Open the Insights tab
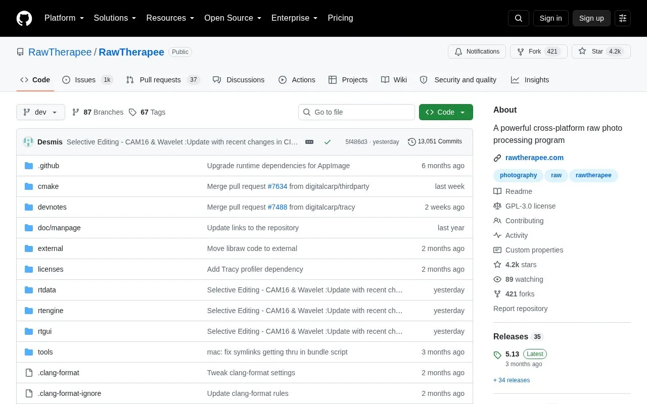This screenshot has height=404, width=647. pos(530,80)
